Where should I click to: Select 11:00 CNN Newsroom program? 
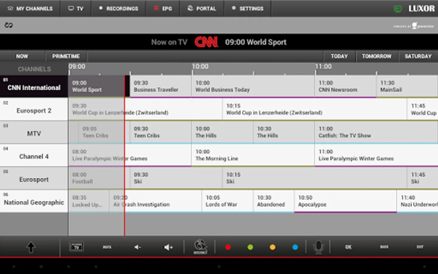[x=346, y=86]
